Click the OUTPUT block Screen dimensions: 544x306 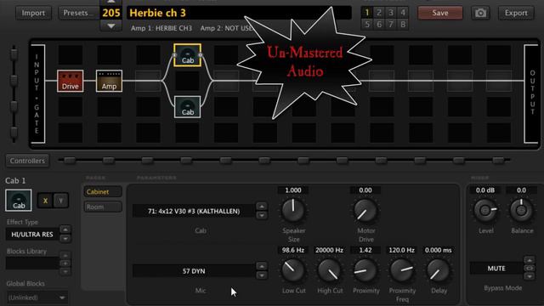tap(531, 93)
